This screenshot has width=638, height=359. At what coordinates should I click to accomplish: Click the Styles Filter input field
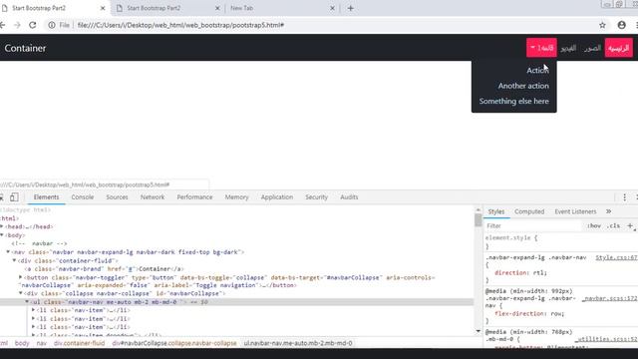(x=533, y=226)
